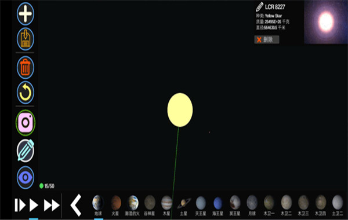Take a screenshot with the camera icon
The width and height of the screenshot is (348, 220).
pyautogui.click(x=26, y=123)
